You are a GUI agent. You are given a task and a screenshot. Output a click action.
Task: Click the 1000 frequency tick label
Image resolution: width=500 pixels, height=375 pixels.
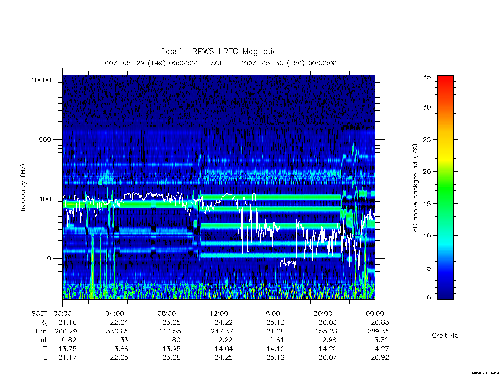pos(43,140)
